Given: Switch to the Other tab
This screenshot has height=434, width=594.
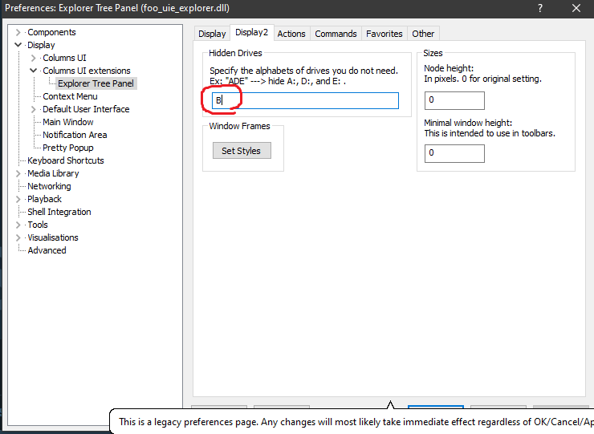Looking at the screenshot, I should 423,34.
